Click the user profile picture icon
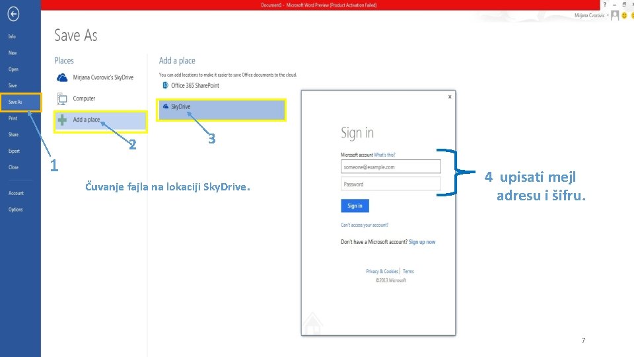The image size is (634, 357). click(615, 15)
